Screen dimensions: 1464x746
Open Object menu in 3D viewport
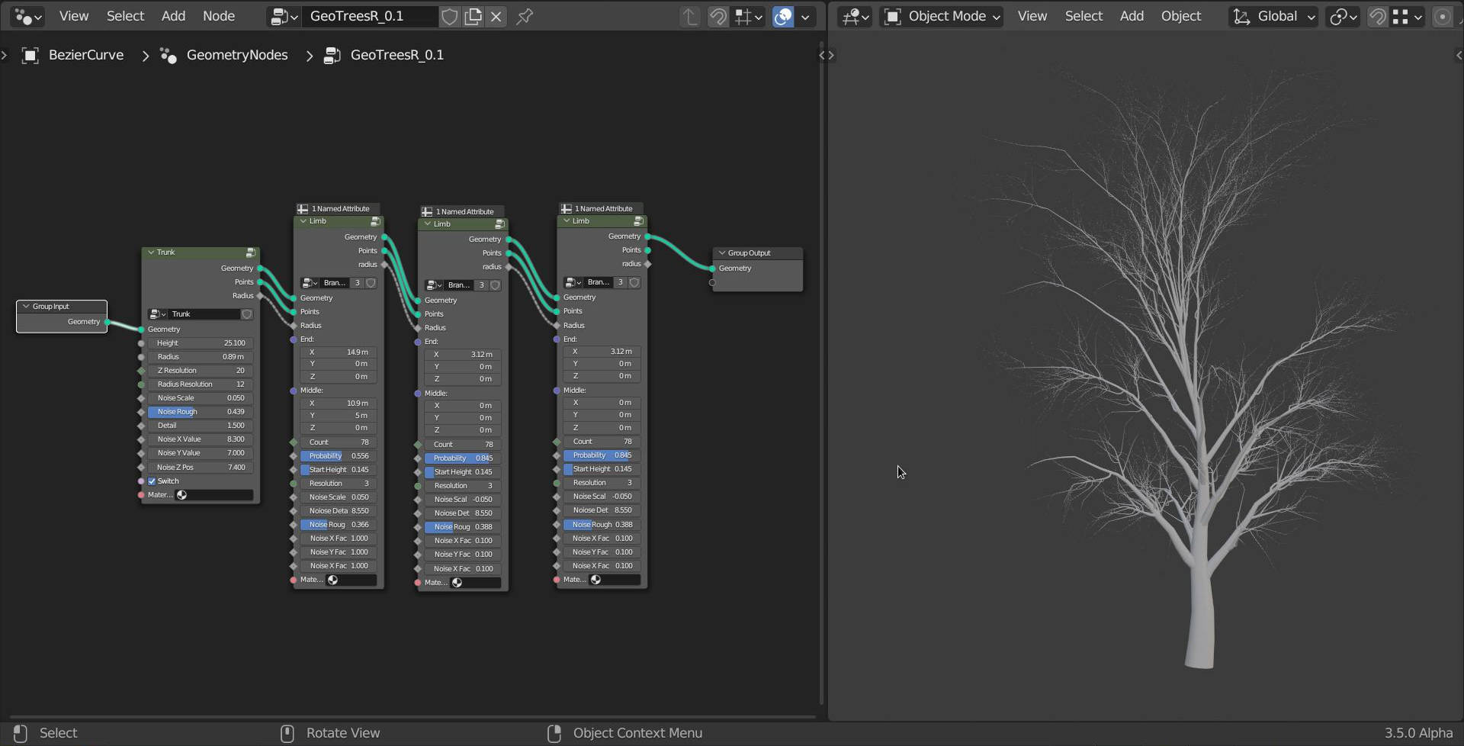(x=1180, y=16)
